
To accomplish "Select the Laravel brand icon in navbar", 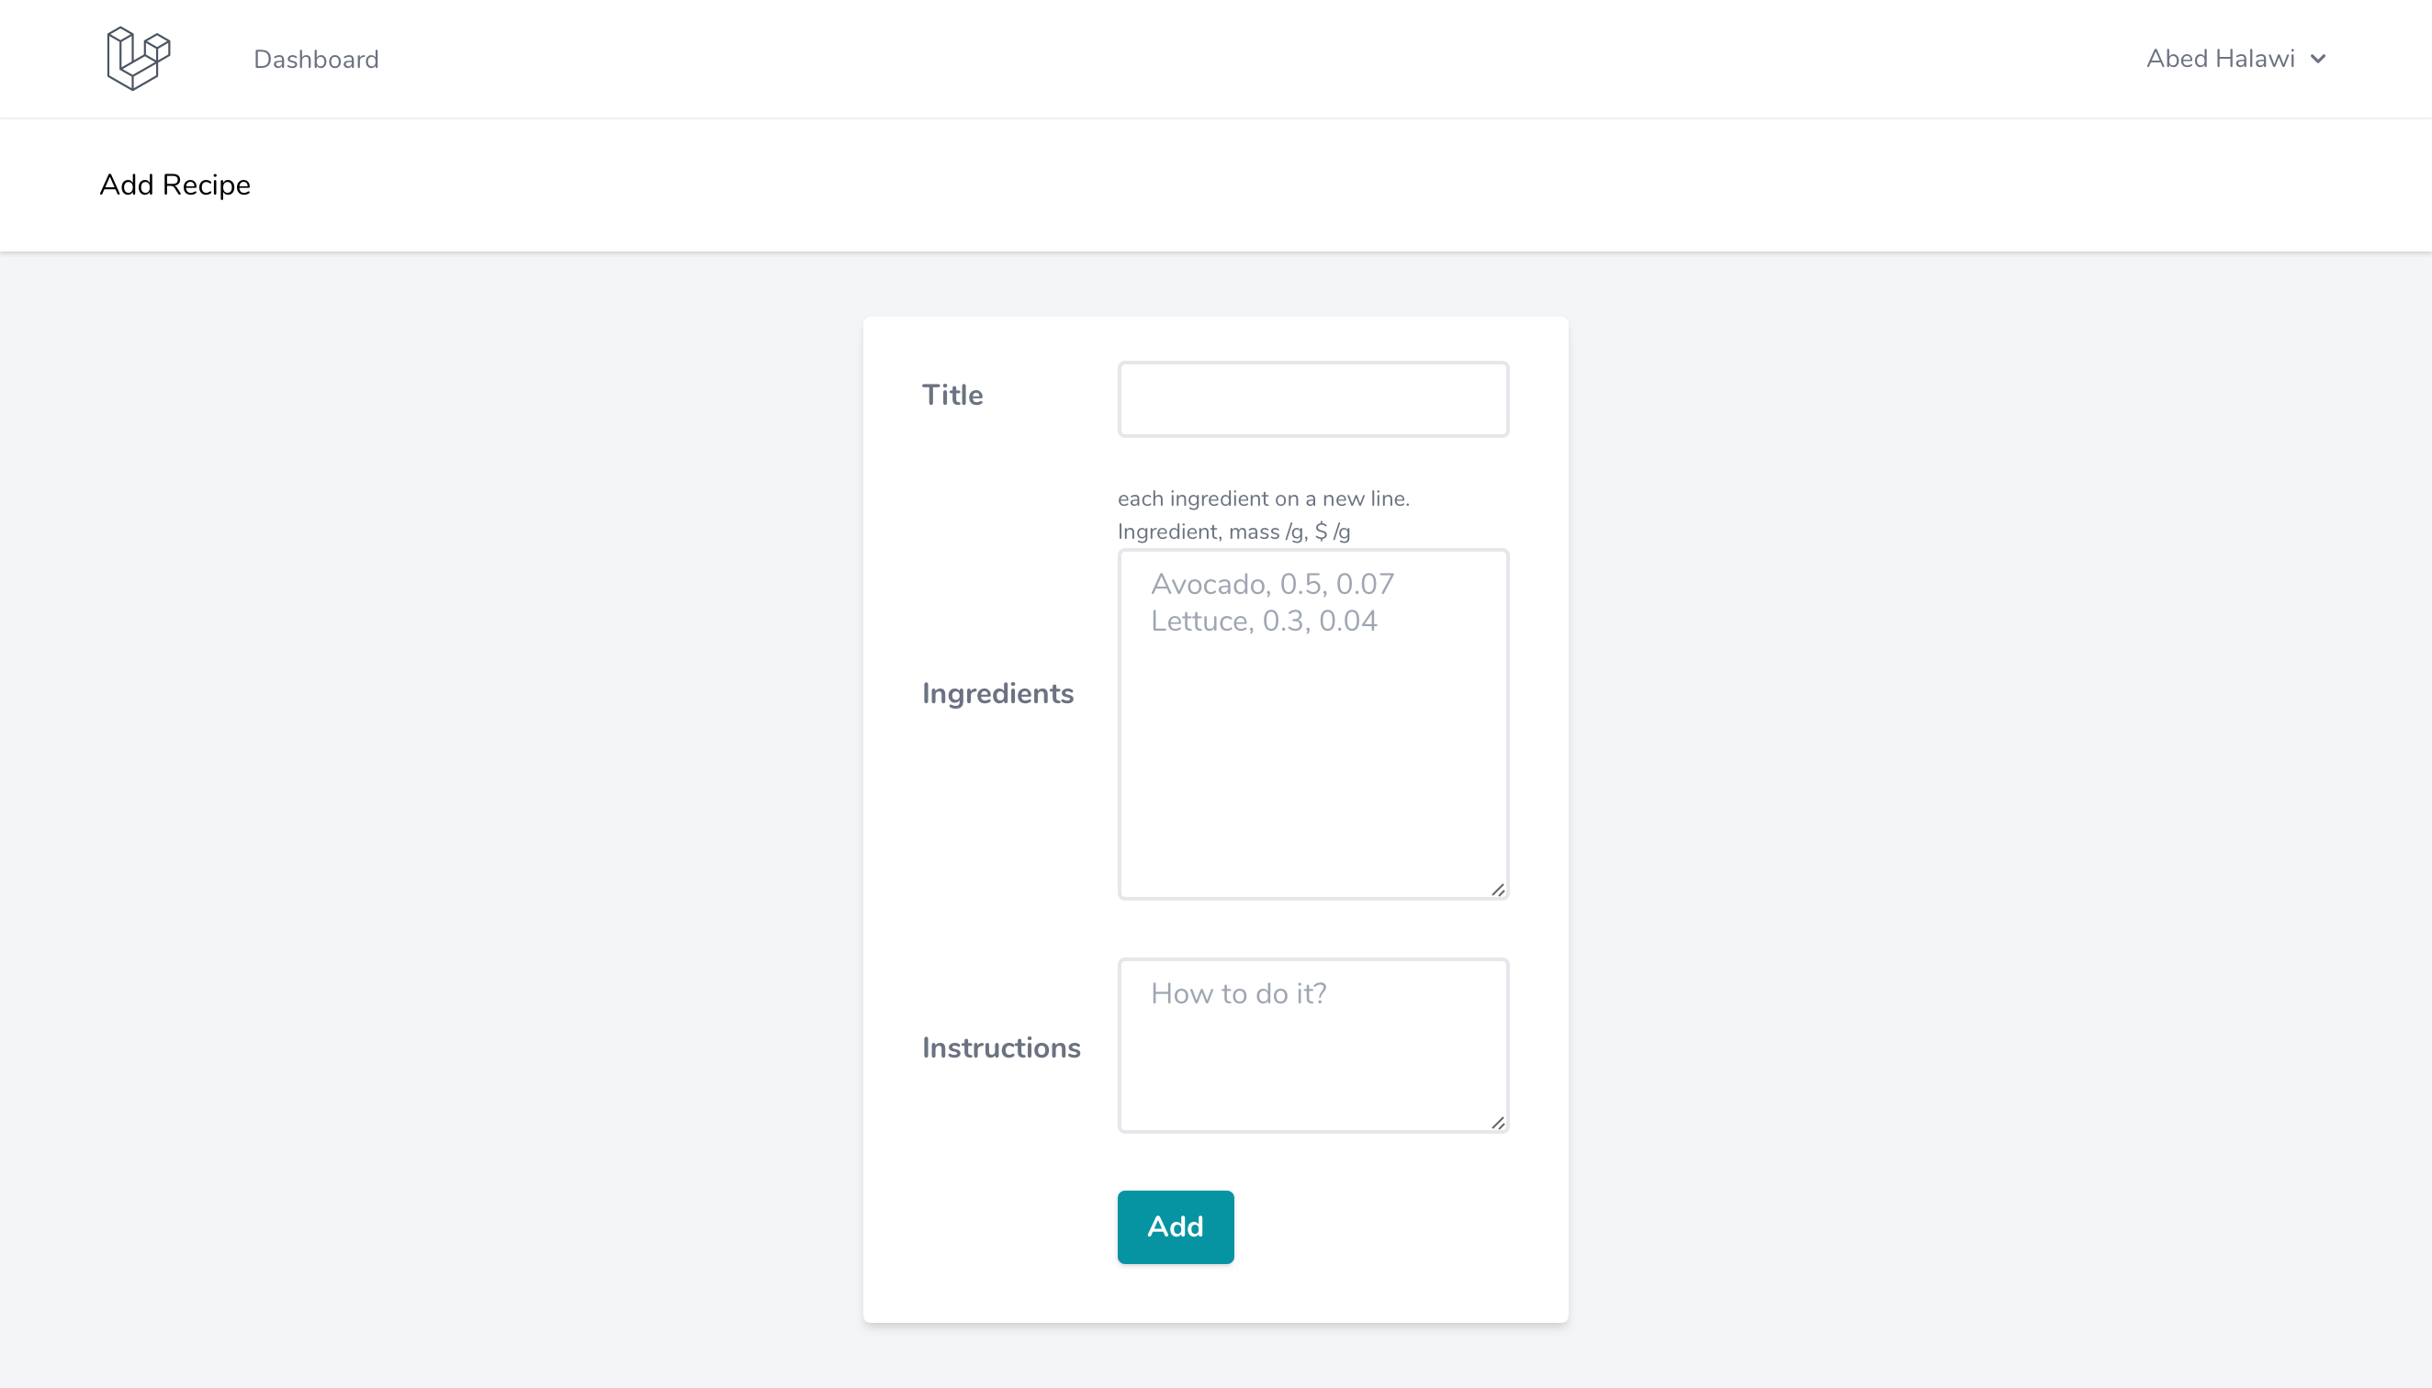I will pyautogui.click(x=139, y=57).
